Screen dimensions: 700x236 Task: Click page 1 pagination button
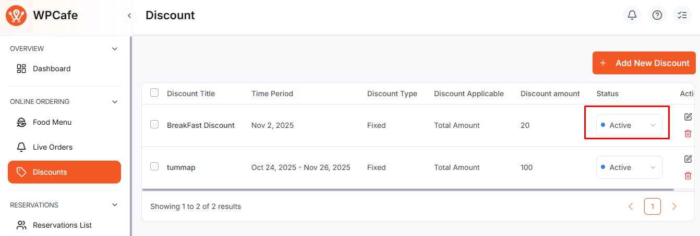click(x=652, y=206)
